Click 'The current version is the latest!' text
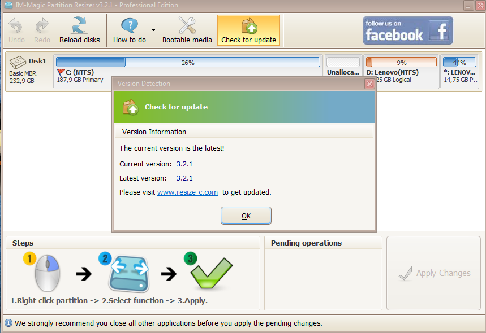 click(171, 148)
